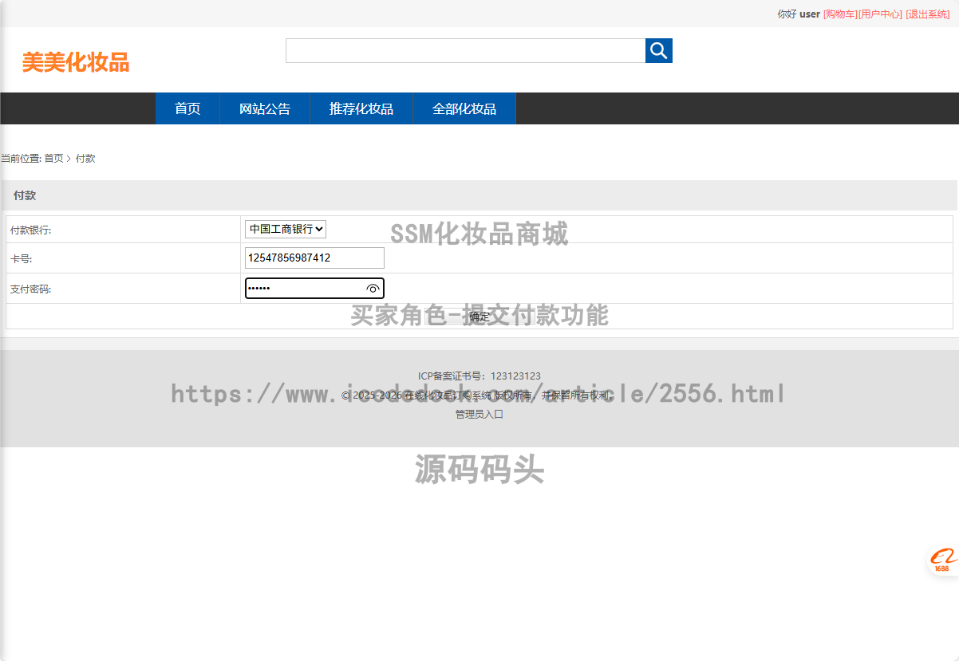This screenshot has height=661, width=959.
Task: Open the 全部化妆品 navigation tab
Action: (x=464, y=109)
